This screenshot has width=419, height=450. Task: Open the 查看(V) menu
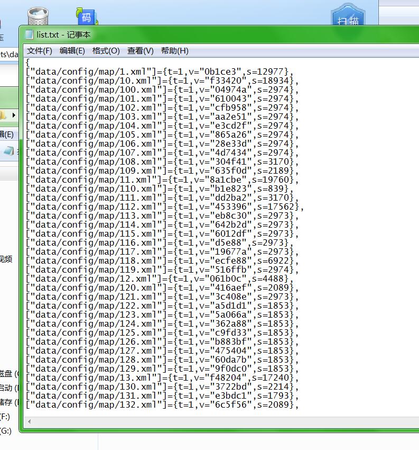[x=140, y=51]
